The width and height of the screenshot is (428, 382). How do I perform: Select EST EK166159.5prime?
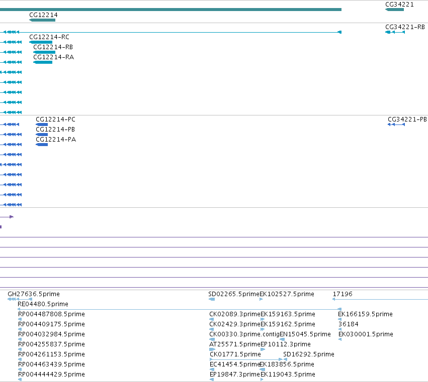[x=340, y=319]
